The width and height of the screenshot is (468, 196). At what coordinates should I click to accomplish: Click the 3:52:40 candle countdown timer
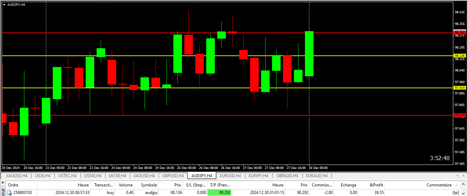pos(440,158)
